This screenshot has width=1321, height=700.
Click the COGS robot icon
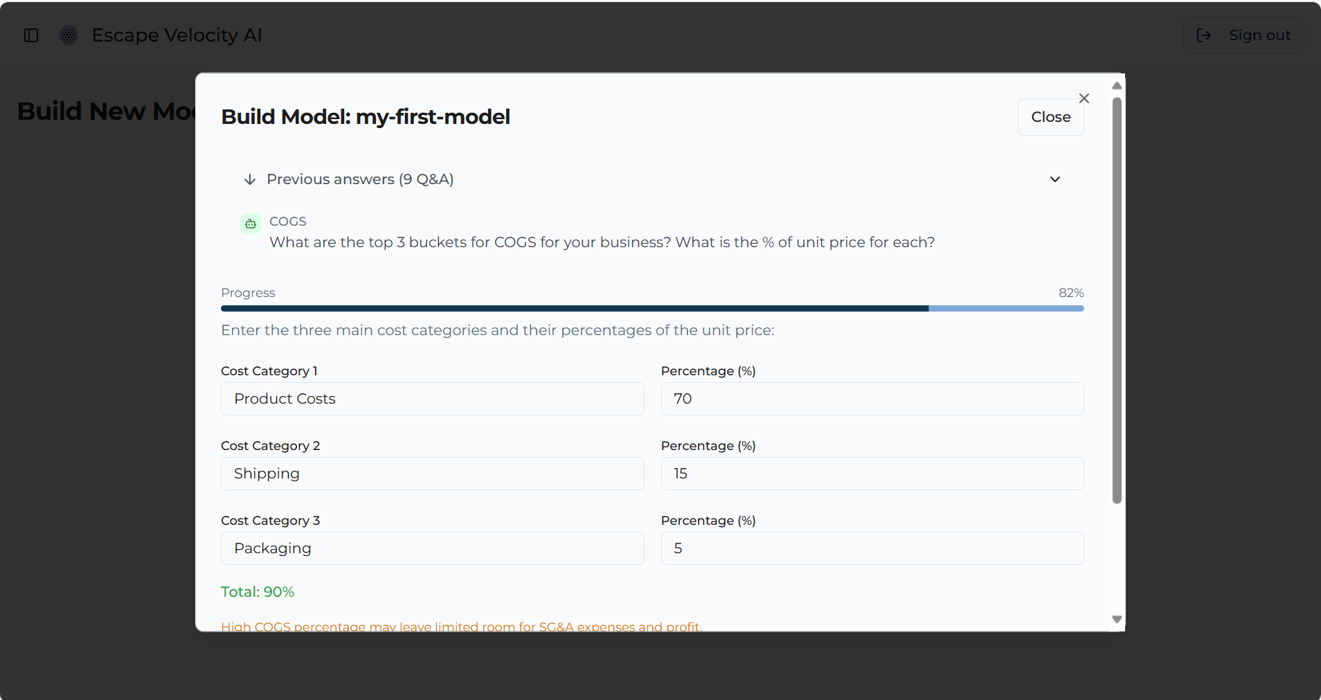pos(251,224)
